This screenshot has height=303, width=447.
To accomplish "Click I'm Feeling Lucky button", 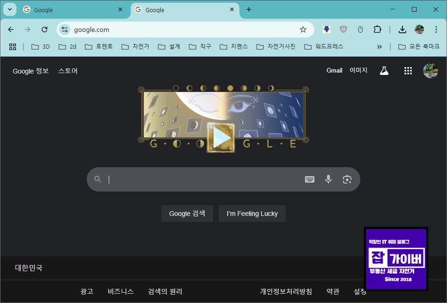I will tap(252, 214).
